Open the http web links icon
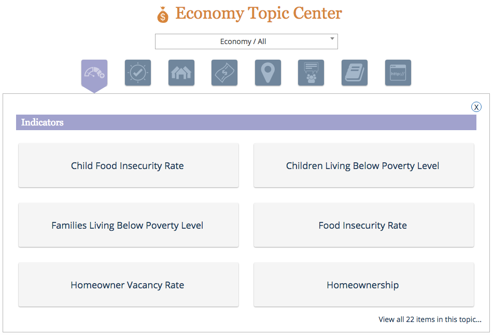493x335 pixels. [398, 73]
